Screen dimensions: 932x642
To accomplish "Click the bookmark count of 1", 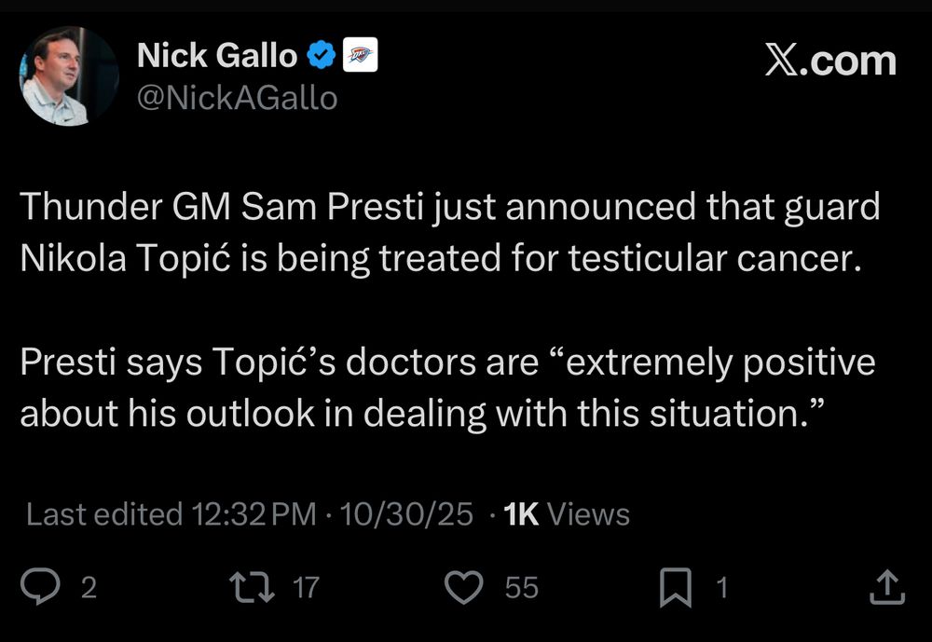I will click(721, 587).
